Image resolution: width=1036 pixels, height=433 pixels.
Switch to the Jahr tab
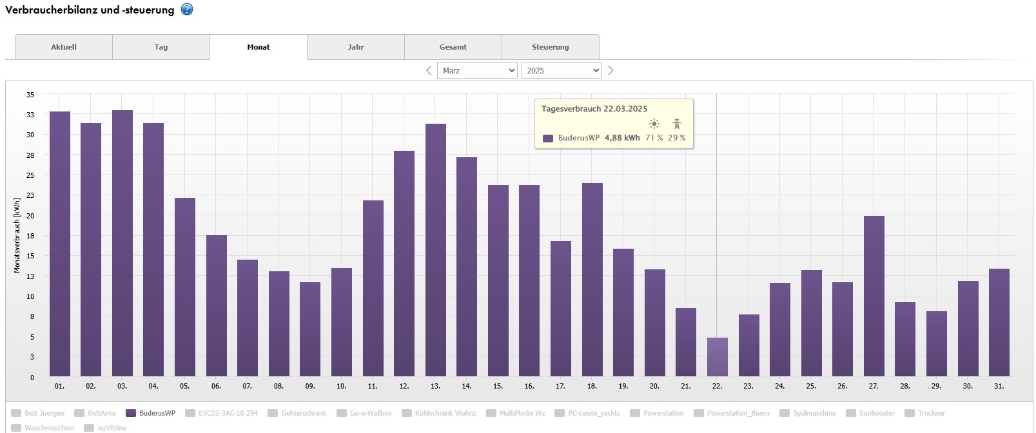[x=356, y=47]
